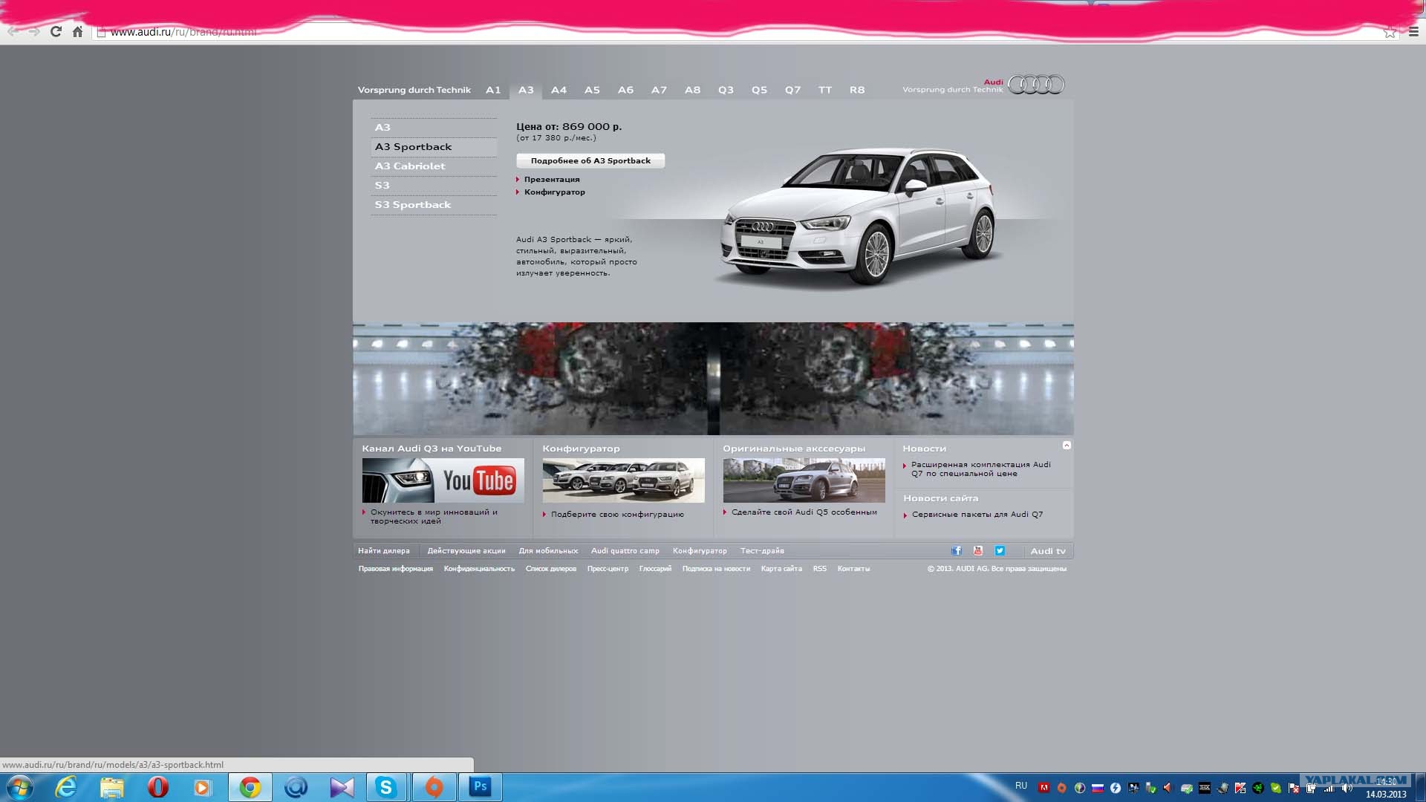Open the A6 model tab
1426x802 pixels.
point(625,90)
